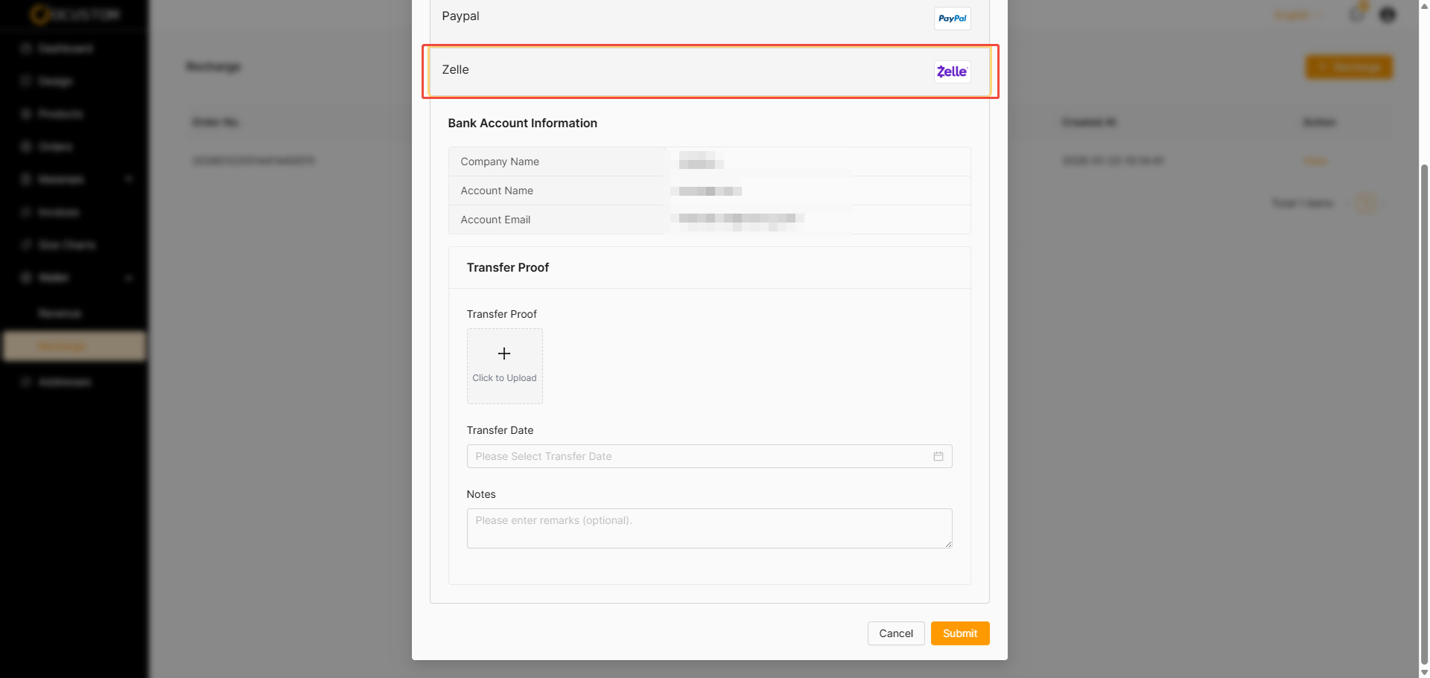Click the user avatar in top right
Image resolution: width=1430 pixels, height=678 pixels.
(1387, 15)
